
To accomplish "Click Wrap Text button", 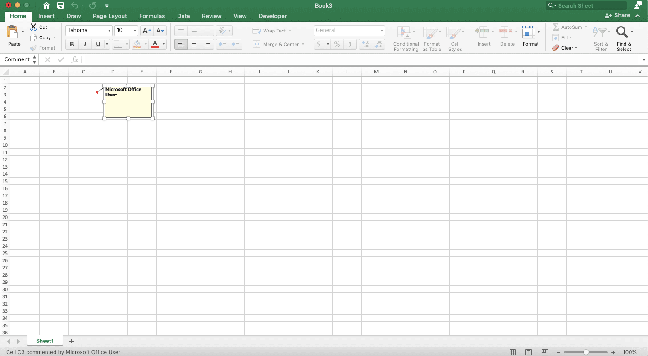I will tap(272, 31).
